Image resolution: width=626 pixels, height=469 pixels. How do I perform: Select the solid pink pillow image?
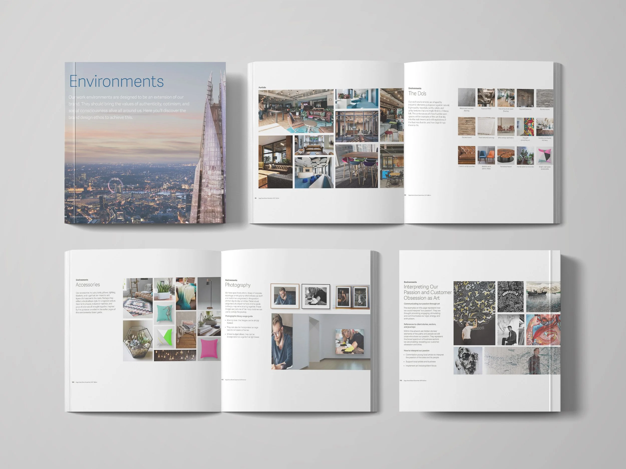coord(209,349)
